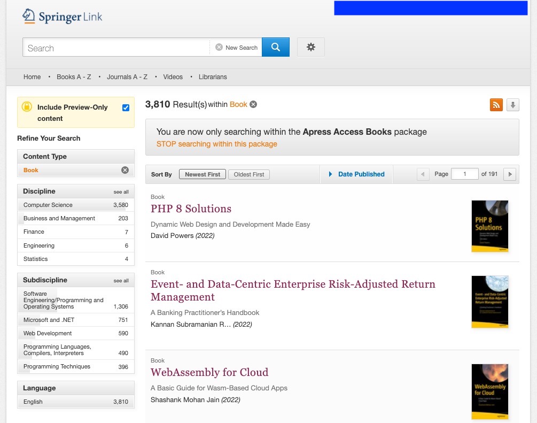Viewport: 537px width, 423px height.
Task: Click the orange Book link in results header
Action: [x=238, y=104]
